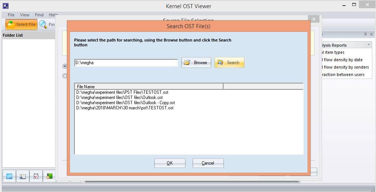Image resolution: width=376 pixels, height=192 pixels.
Task: Open the Tasks checkmark view icon
Action: tap(36, 176)
